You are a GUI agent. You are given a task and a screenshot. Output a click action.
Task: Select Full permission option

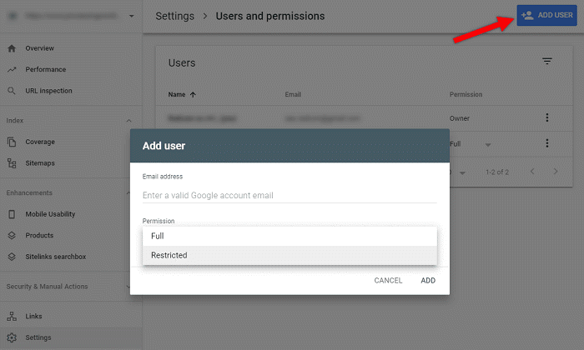pos(289,236)
